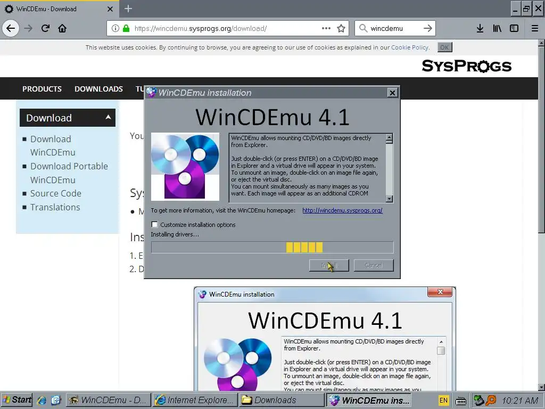Open the browser hamburger menu
This screenshot has width=545, height=409.
[x=535, y=28]
